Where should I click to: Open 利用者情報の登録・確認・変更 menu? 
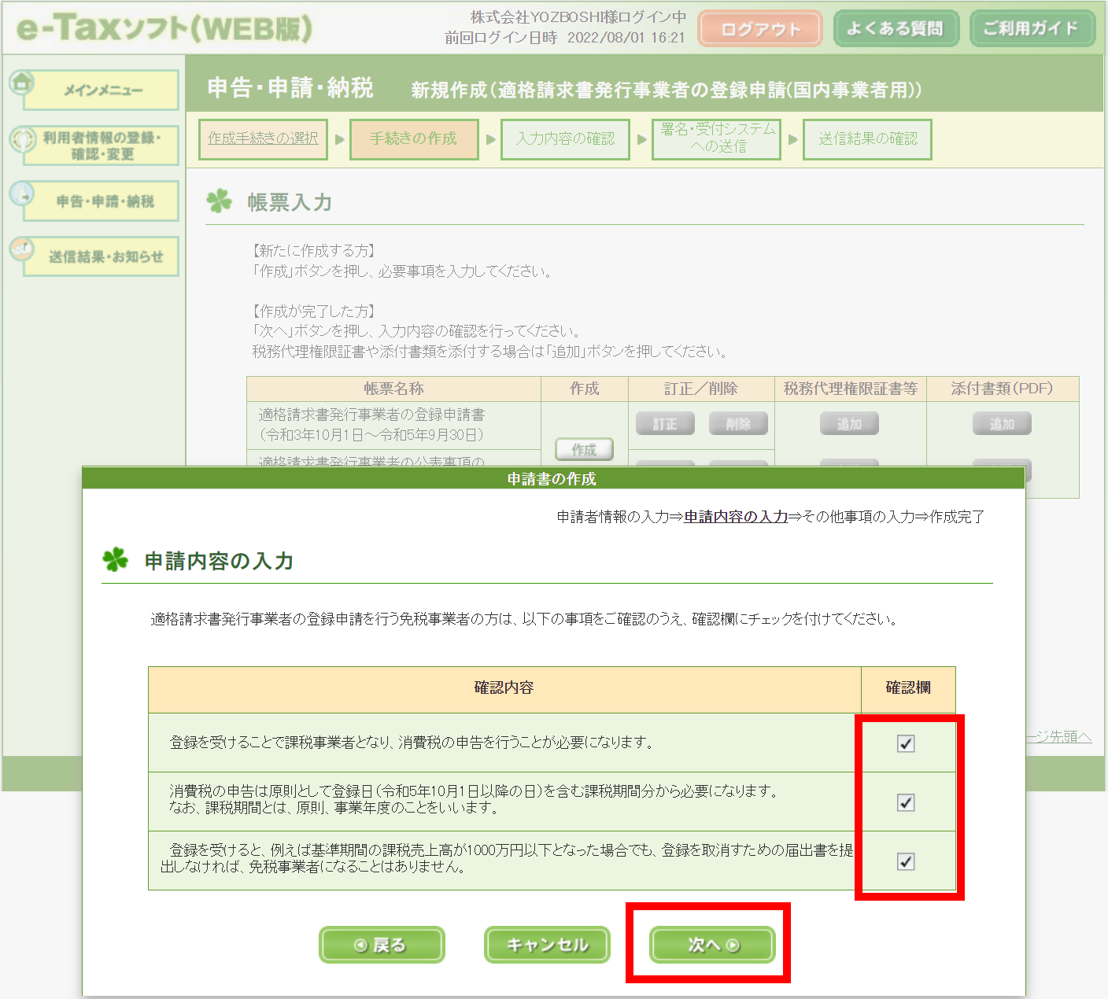[102, 146]
